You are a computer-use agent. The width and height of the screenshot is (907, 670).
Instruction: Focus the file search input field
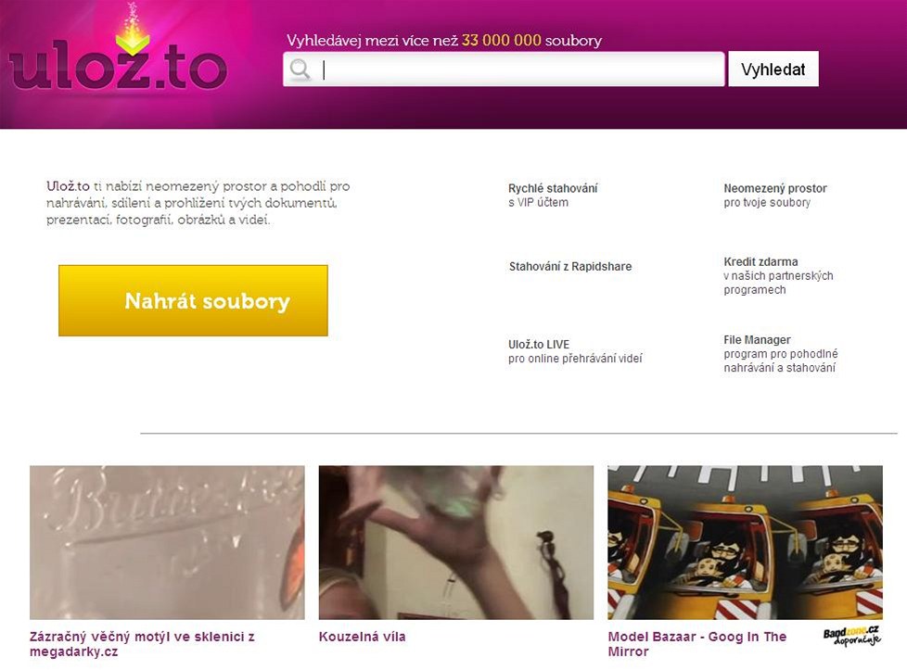tap(504, 70)
